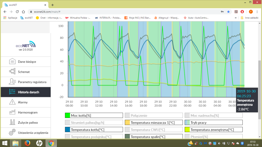The image size is (262, 147).
Task: Click Temperatura mieszacza 1 yellow swatch
Action: [127, 122]
